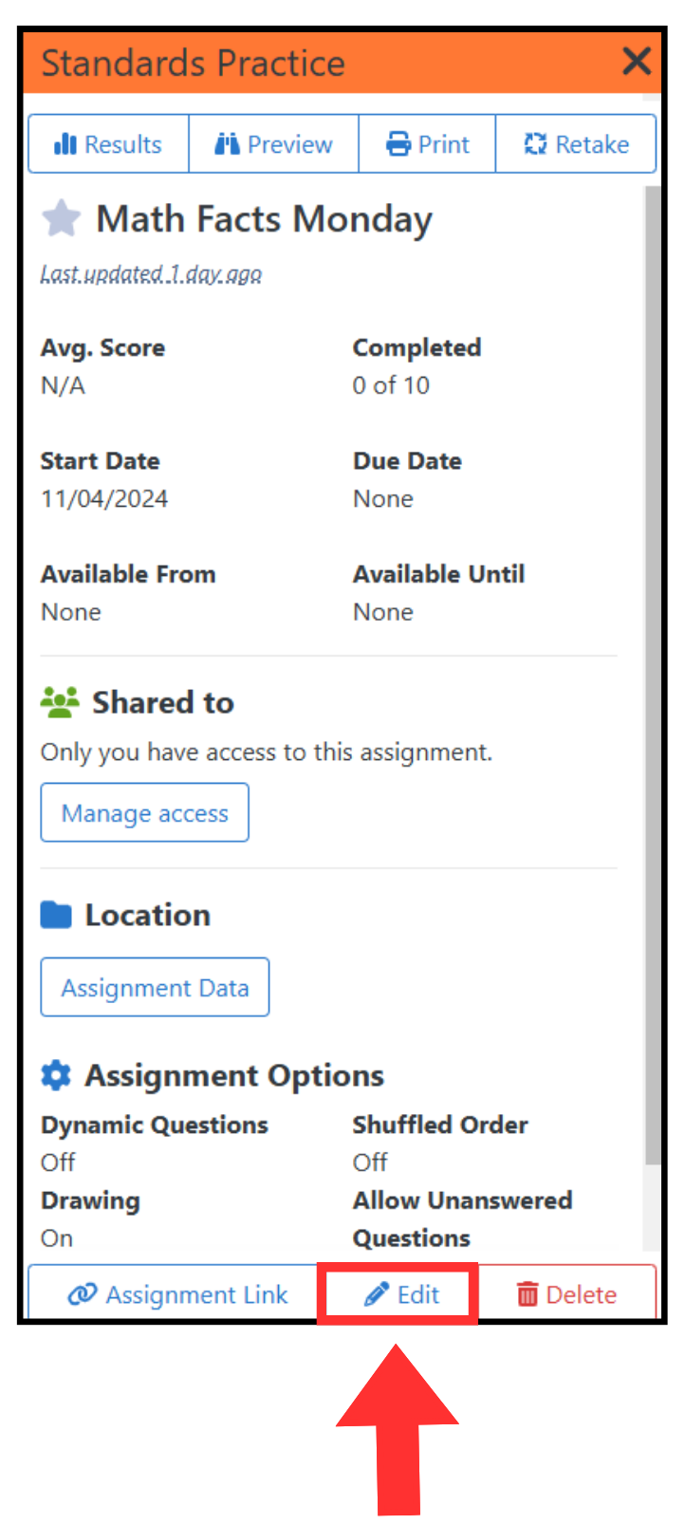Open Manage access
The height and width of the screenshot is (1524, 685).
point(144,812)
